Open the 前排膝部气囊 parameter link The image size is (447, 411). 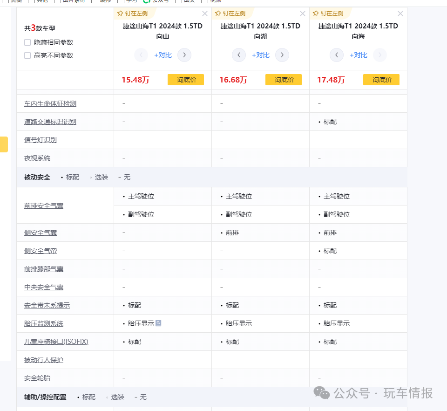point(44,269)
